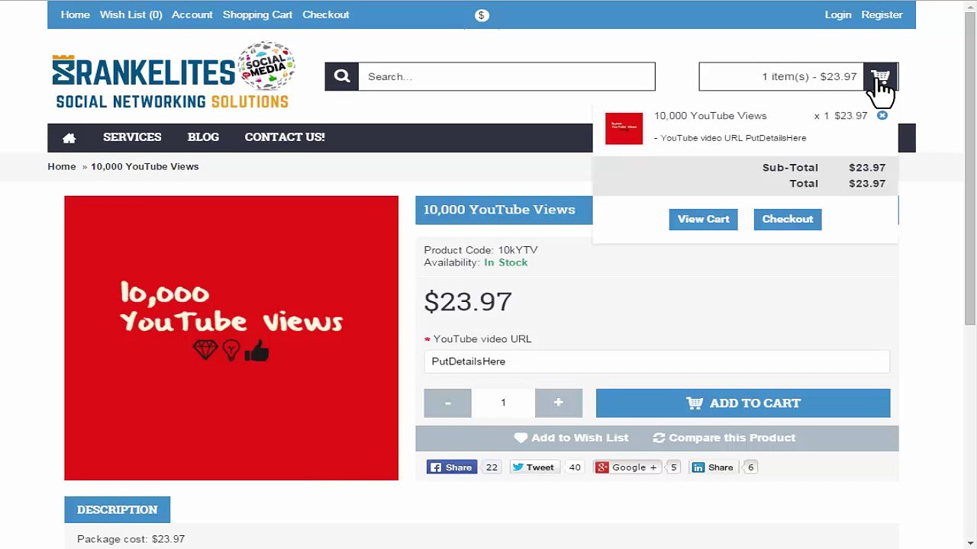Increase quantity with plus button
Image resolution: width=977 pixels, height=549 pixels.
click(x=559, y=403)
